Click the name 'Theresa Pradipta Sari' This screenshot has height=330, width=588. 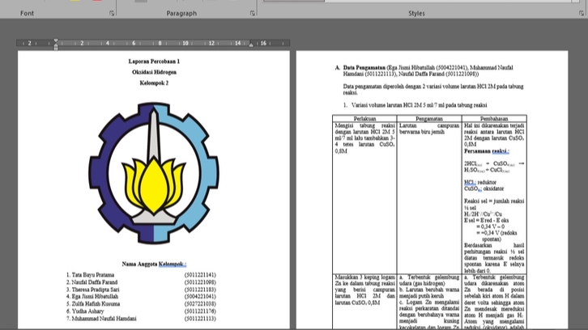point(96,290)
